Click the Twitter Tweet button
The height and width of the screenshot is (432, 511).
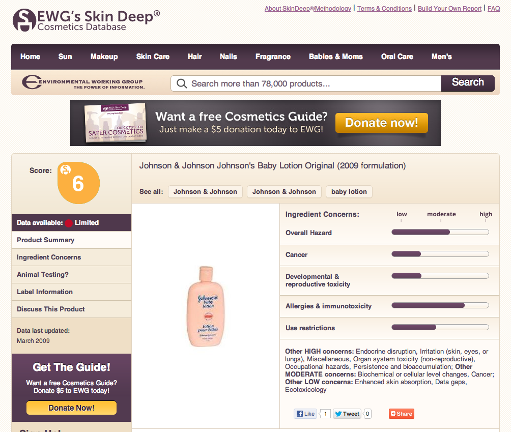click(x=347, y=414)
